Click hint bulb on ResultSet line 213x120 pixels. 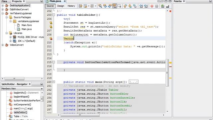(x=51, y=27)
